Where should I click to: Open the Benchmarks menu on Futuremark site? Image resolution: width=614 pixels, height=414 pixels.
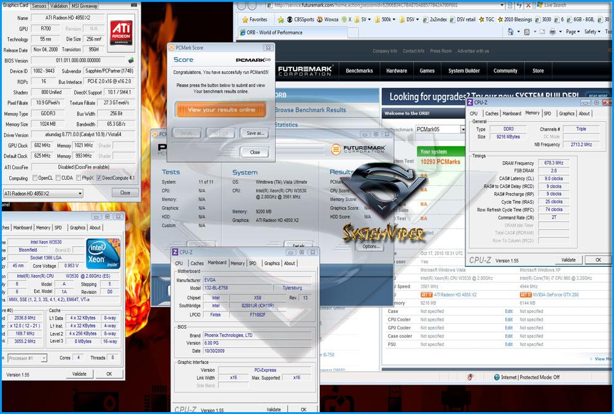[x=359, y=71]
